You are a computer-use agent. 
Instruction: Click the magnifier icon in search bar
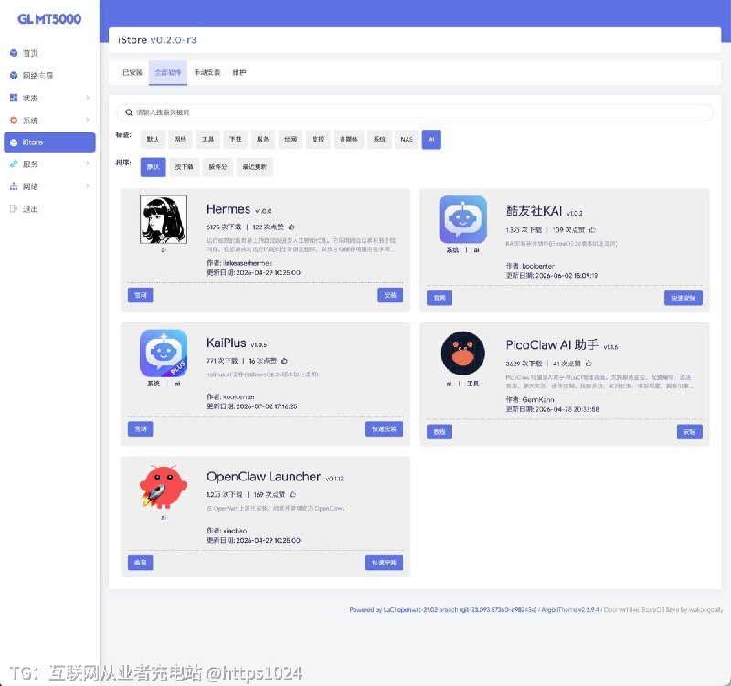[x=129, y=112]
